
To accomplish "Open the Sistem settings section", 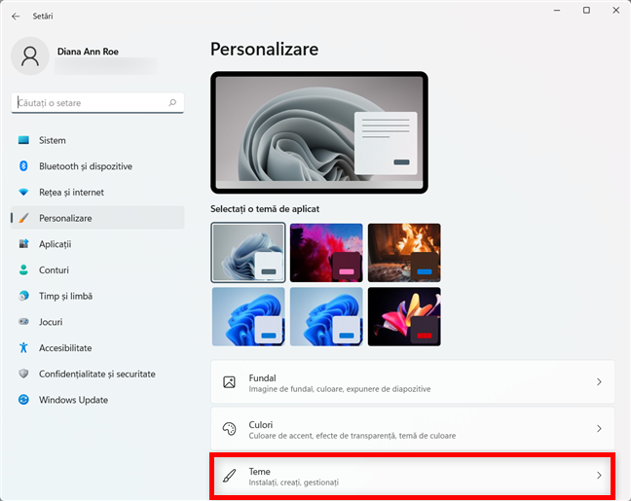I will point(97,140).
